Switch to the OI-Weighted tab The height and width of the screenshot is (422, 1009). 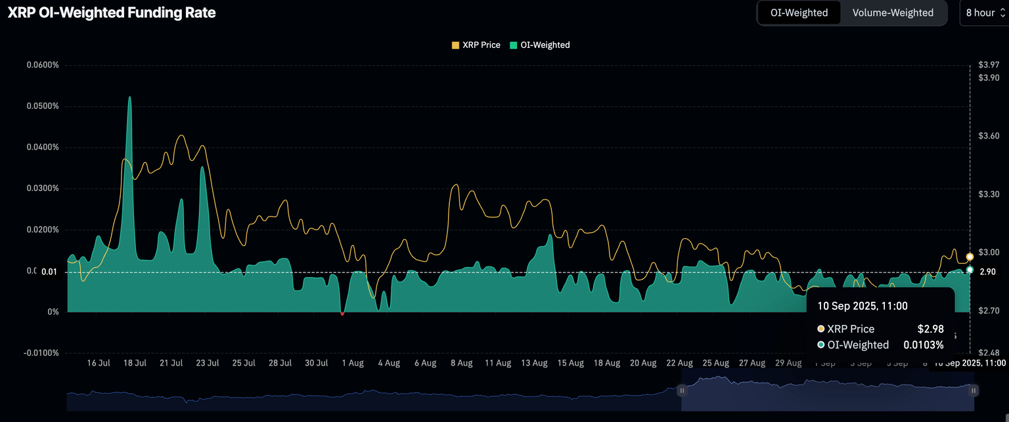point(799,12)
